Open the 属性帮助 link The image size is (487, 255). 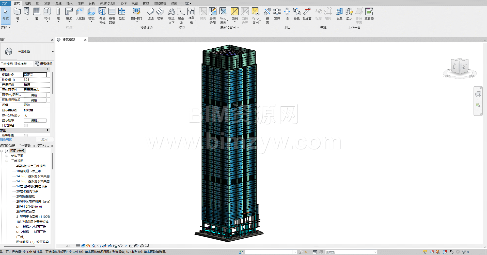point(6,140)
